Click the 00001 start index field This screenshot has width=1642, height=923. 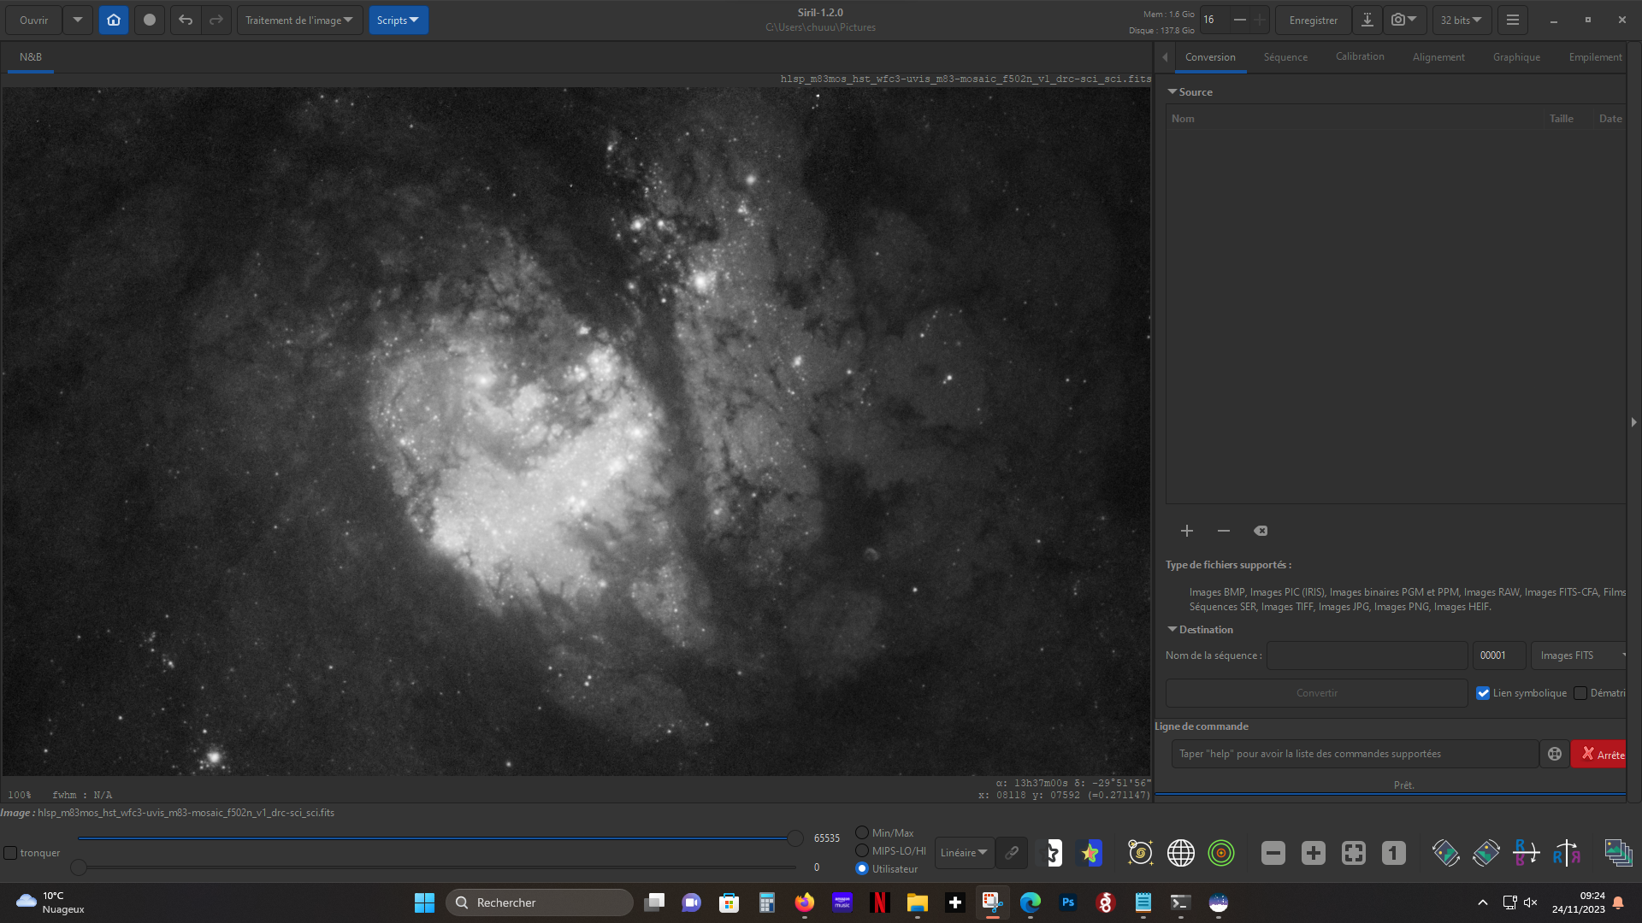tap(1499, 656)
